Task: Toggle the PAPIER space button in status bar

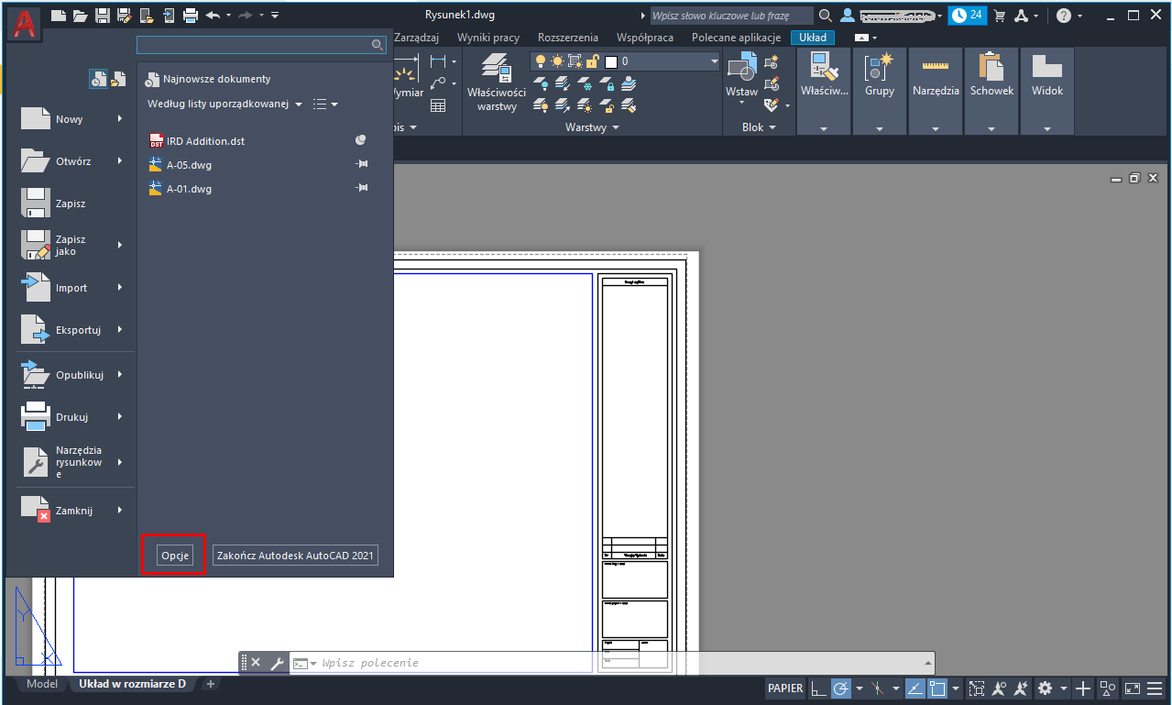Action: pyautogui.click(x=785, y=688)
